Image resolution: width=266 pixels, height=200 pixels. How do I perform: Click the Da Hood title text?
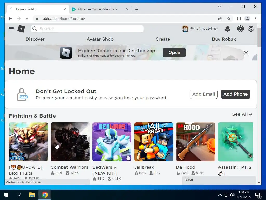tap(185, 167)
